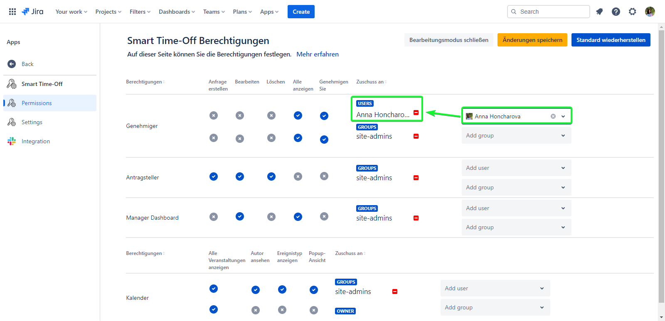Open the app switcher grid icon
665x321 pixels.
[12, 12]
